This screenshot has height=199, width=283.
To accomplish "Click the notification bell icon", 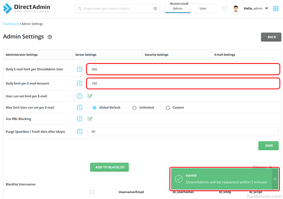I will pyautogui.click(x=224, y=9).
